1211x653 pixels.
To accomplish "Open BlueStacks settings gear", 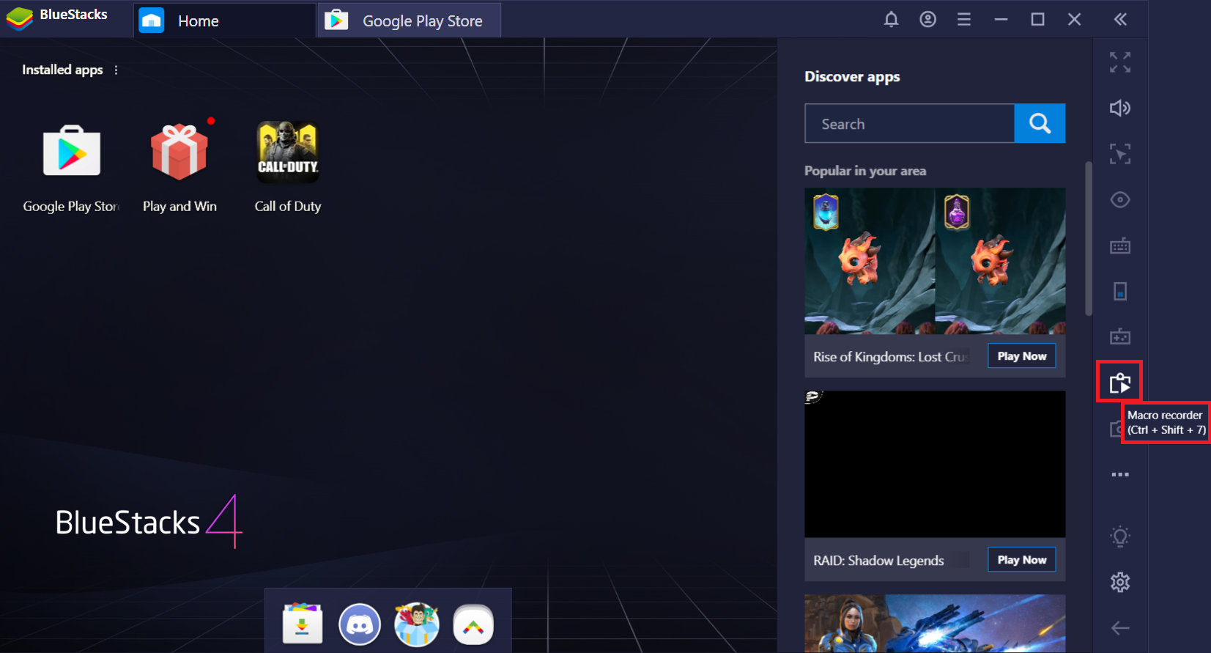I will (1120, 583).
